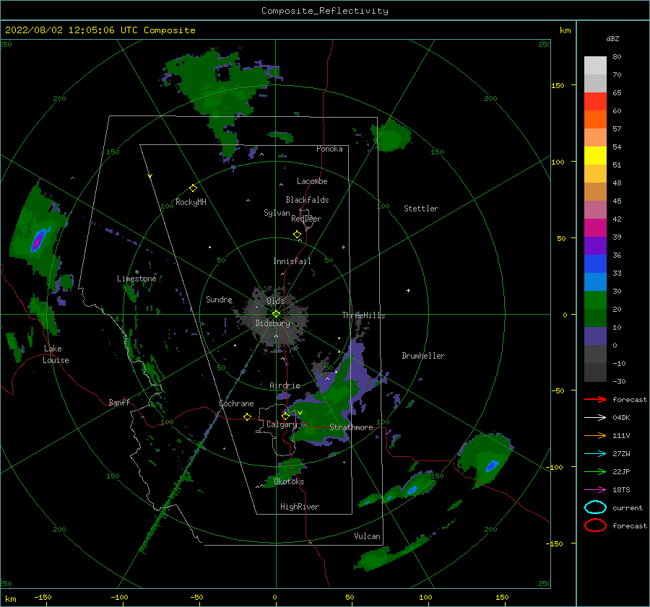
Task: Click the ThreeHills town label
Action: [x=363, y=315]
